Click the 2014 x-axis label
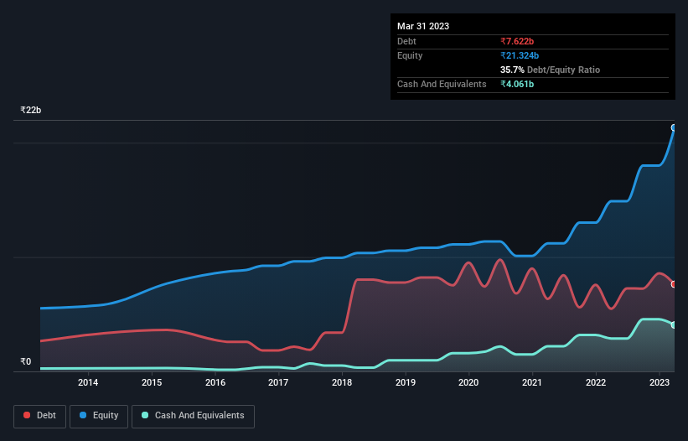The width and height of the screenshot is (688, 441). (88, 382)
